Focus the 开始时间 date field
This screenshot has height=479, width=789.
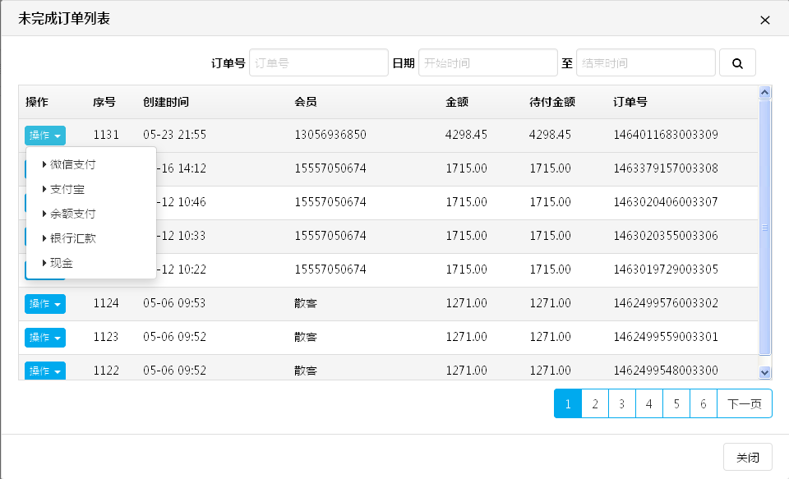[487, 62]
